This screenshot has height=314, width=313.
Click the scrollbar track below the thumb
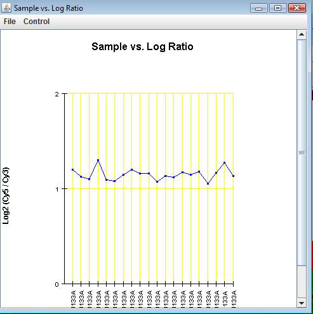pyautogui.click(x=302, y=282)
